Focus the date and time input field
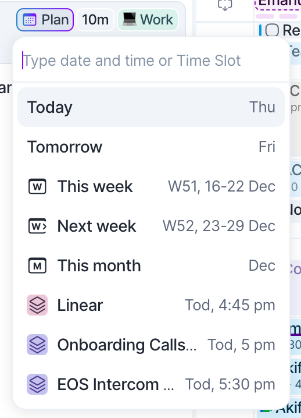The height and width of the screenshot is (418, 301). coord(151,61)
